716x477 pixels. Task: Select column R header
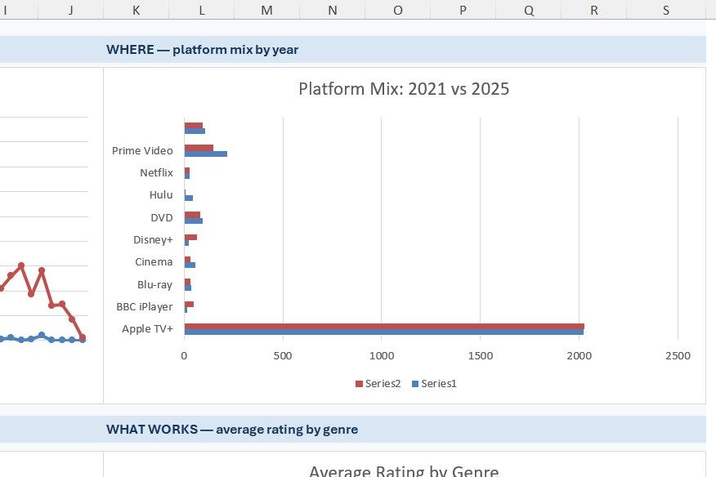coord(594,10)
